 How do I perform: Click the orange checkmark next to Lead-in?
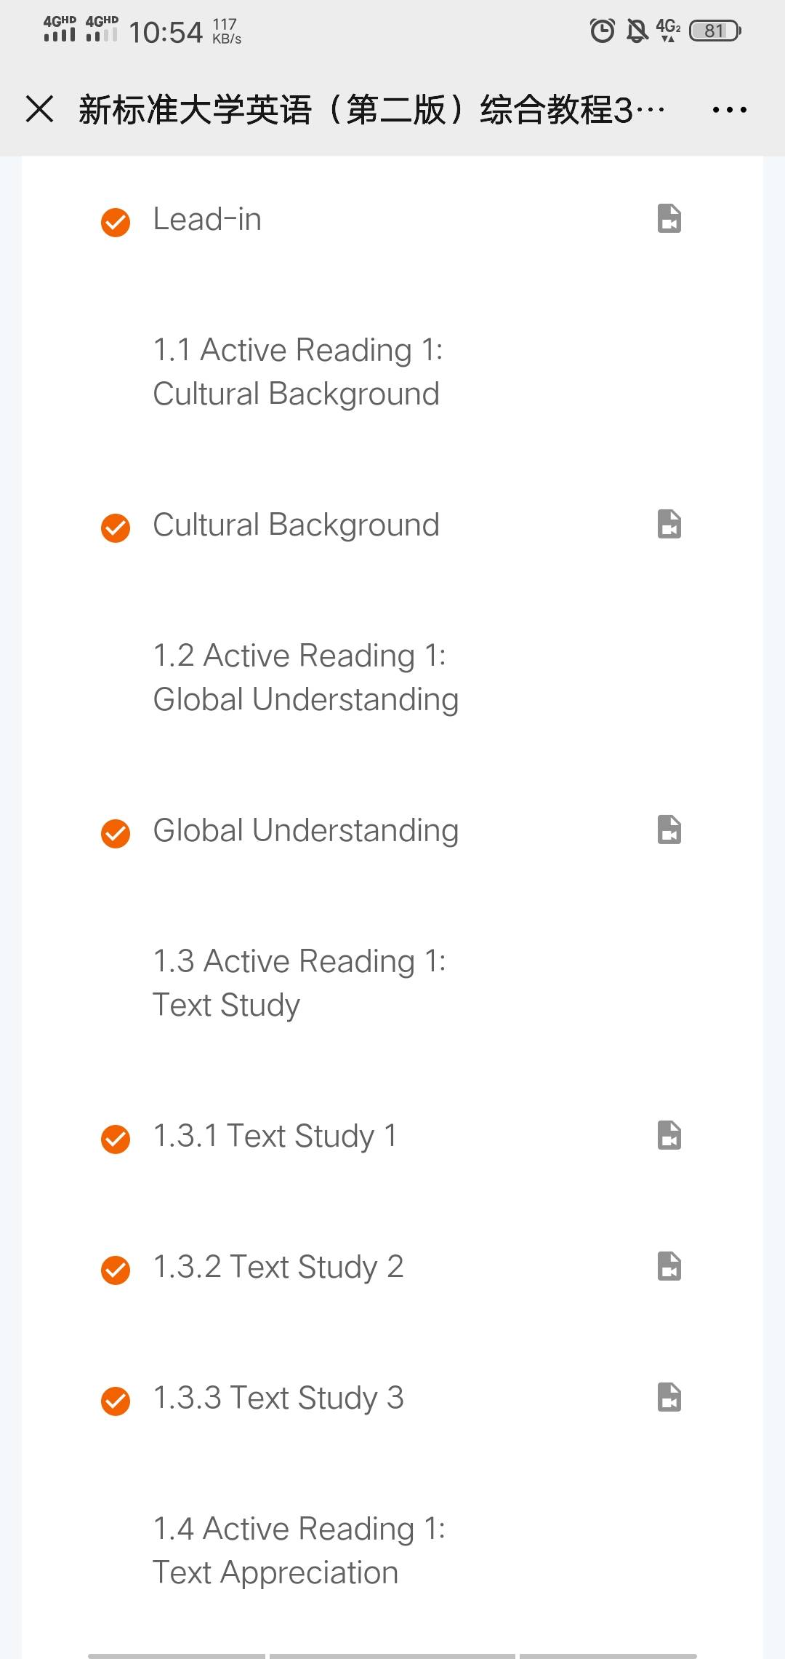point(116,222)
